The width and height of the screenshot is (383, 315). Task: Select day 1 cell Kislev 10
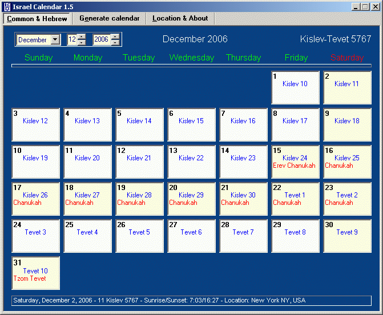[x=295, y=88]
